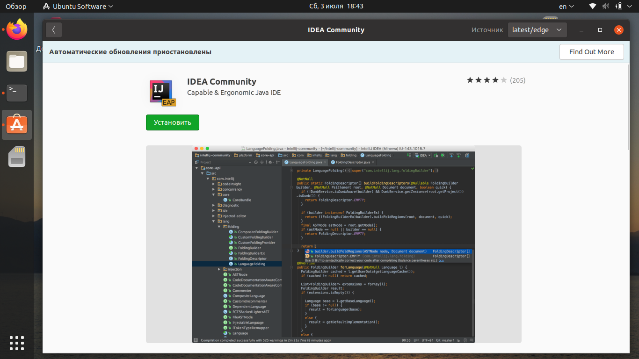Click the Источник label
This screenshot has width=639, height=359.
click(487, 30)
